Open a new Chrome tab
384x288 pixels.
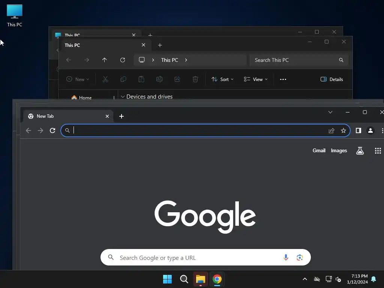(x=121, y=116)
